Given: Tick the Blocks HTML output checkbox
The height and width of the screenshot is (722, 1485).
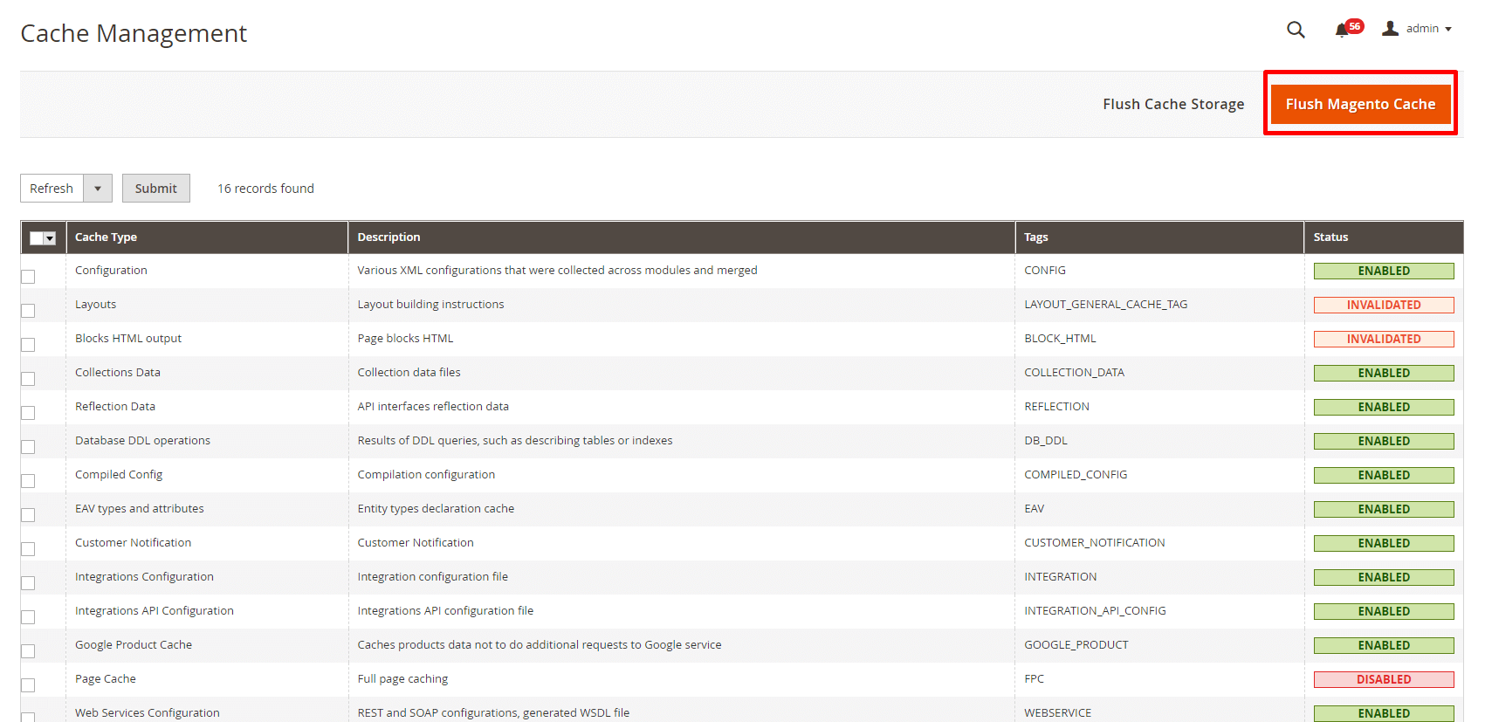Looking at the screenshot, I should 28,345.
